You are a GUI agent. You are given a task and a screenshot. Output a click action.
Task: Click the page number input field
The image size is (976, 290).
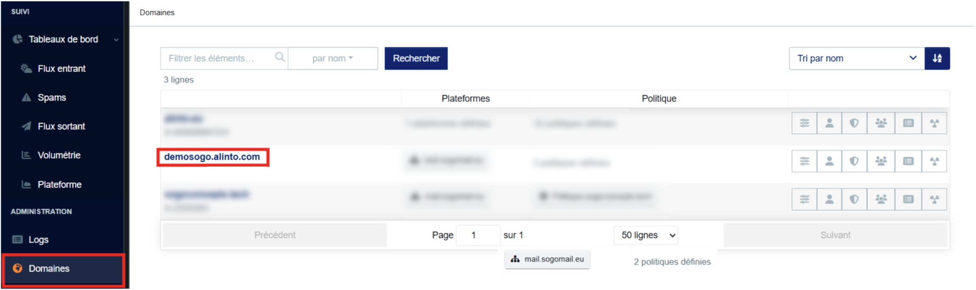coord(478,235)
